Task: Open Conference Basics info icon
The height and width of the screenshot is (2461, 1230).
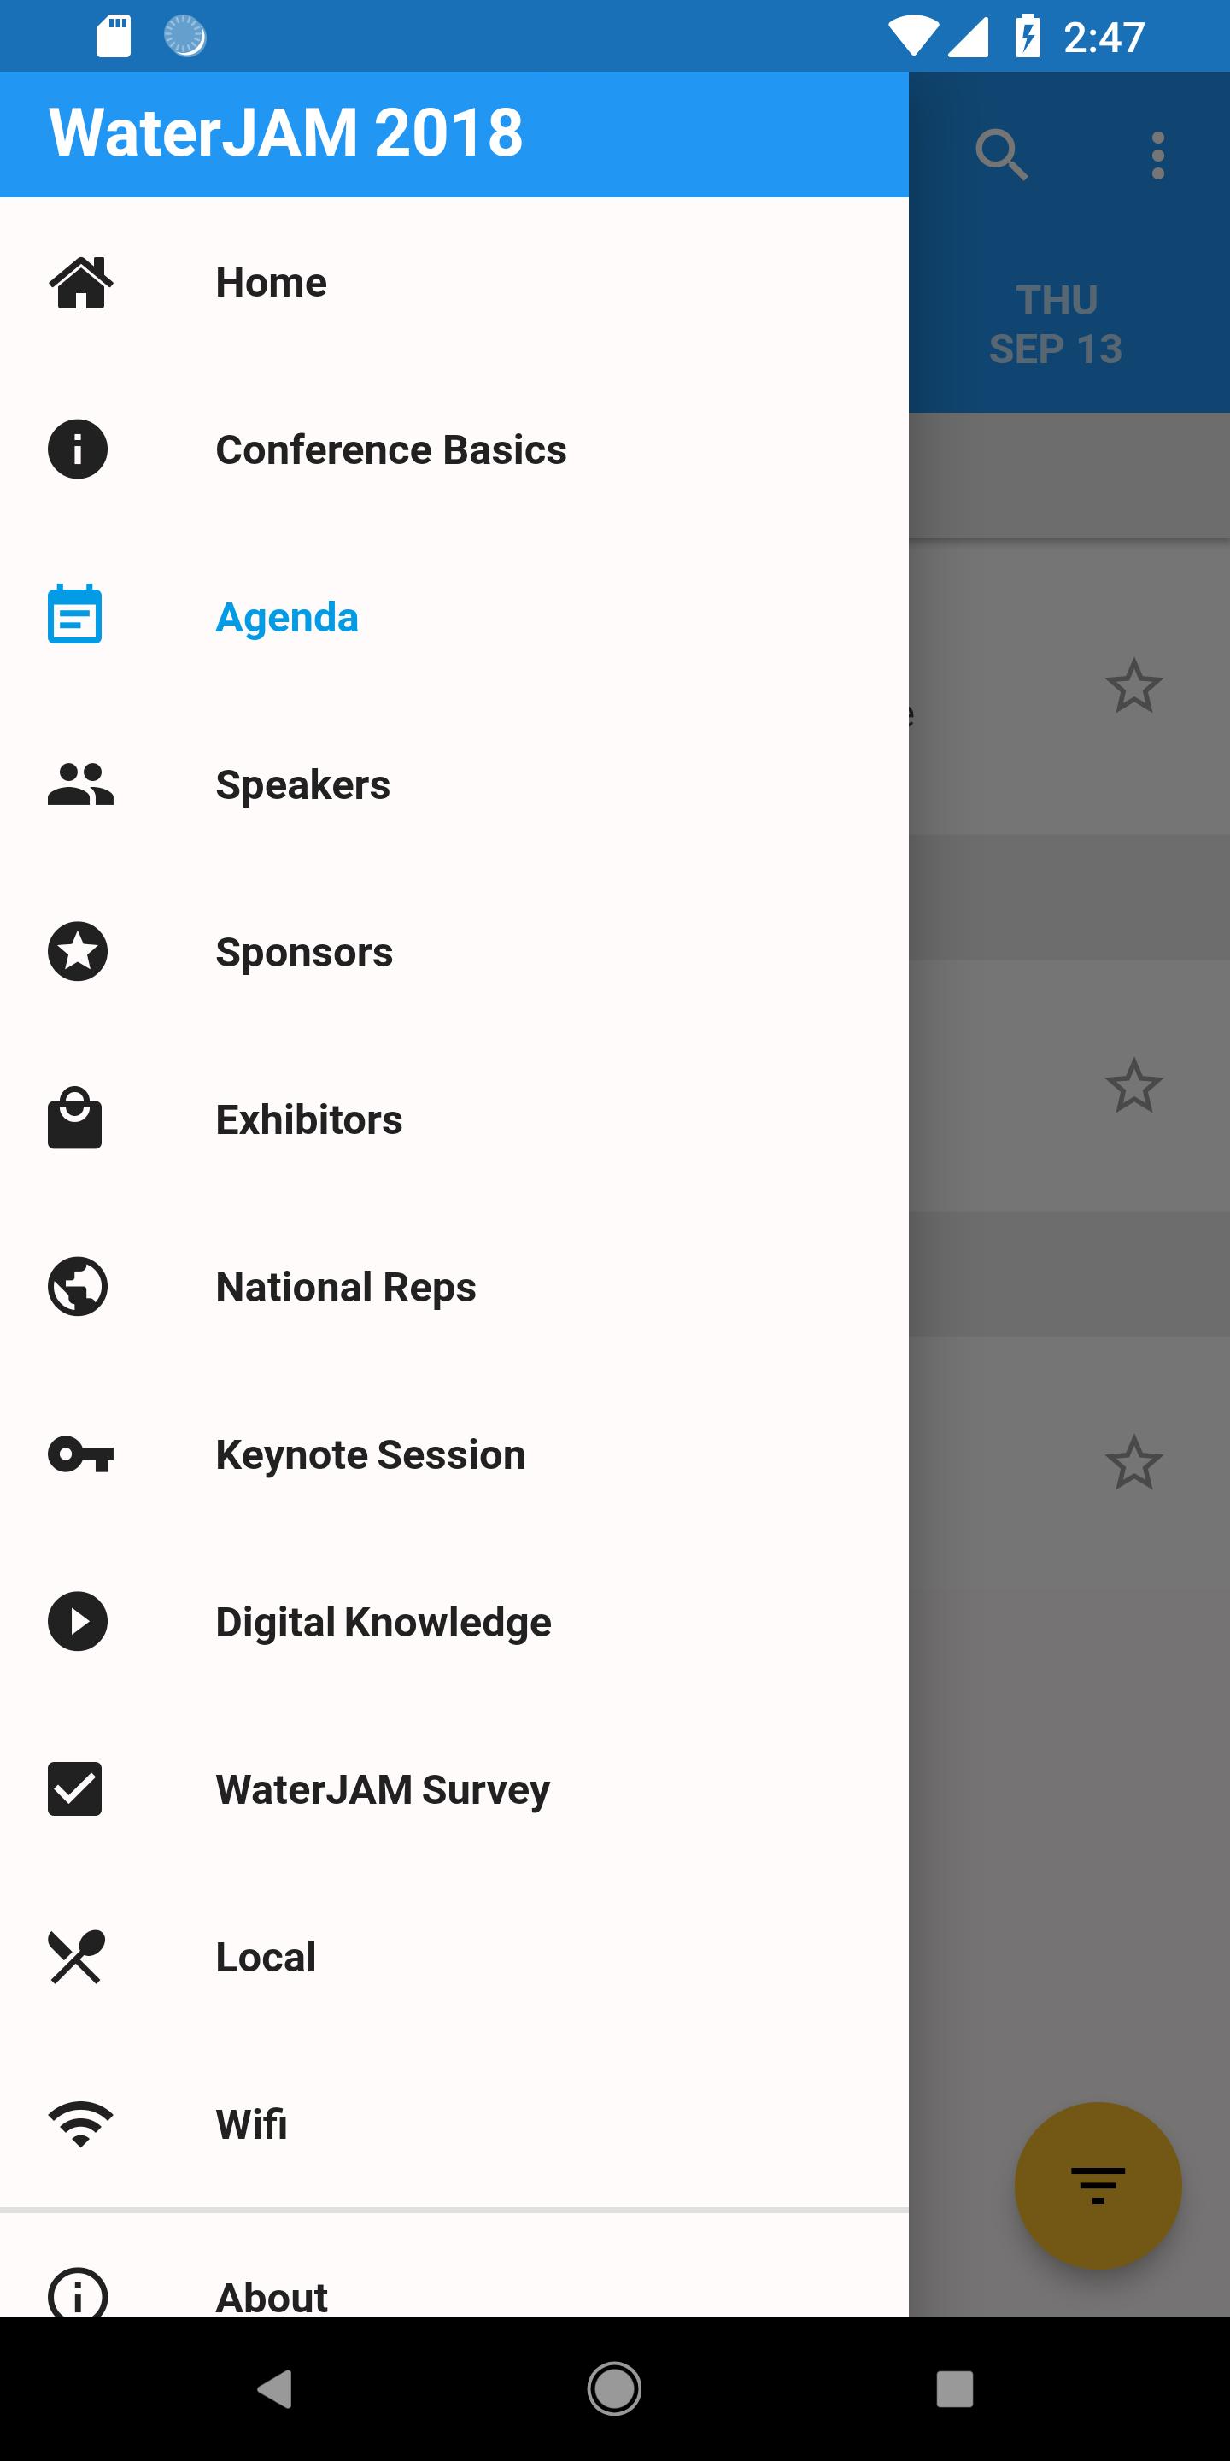Action: (78, 449)
